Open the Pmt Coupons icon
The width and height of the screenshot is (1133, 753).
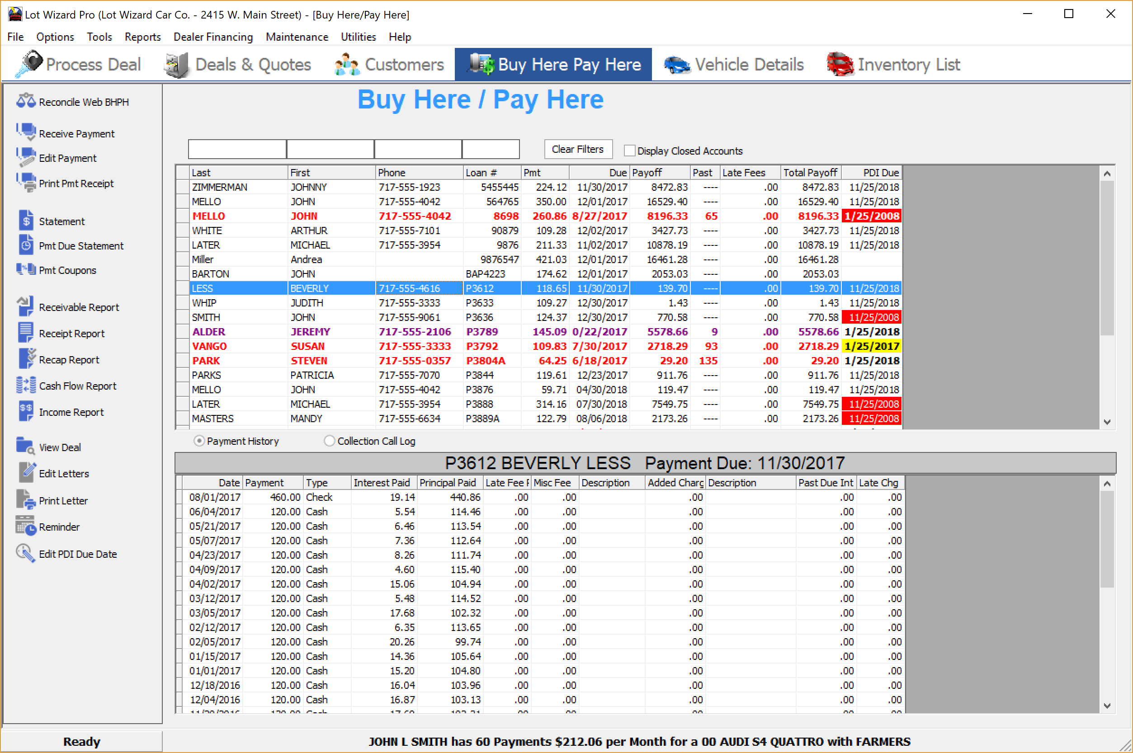tap(26, 269)
